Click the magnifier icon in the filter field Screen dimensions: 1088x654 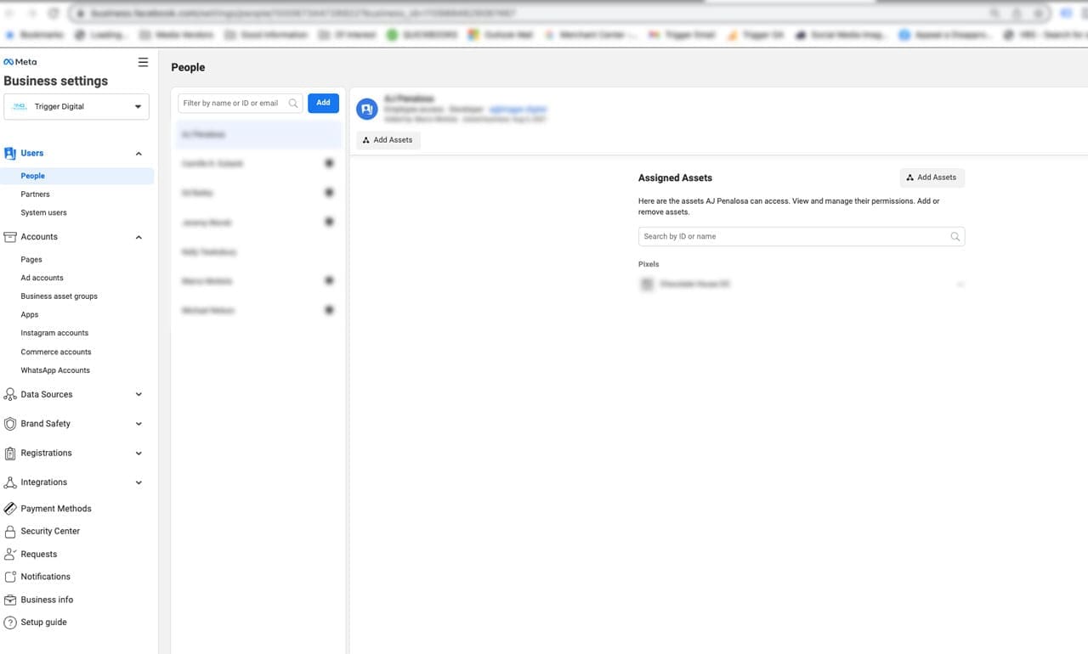[x=293, y=102]
